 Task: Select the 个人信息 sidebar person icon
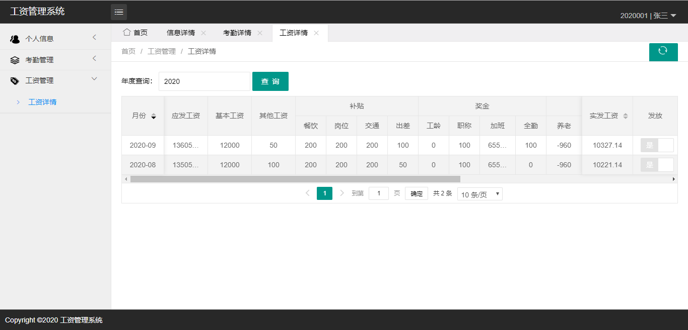15,38
